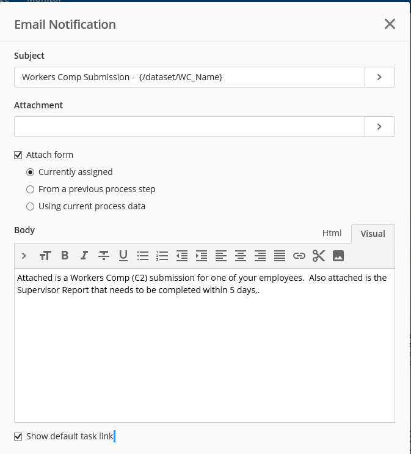Switch to the Html tab
Screen dimensions: 411x454
coord(332,233)
